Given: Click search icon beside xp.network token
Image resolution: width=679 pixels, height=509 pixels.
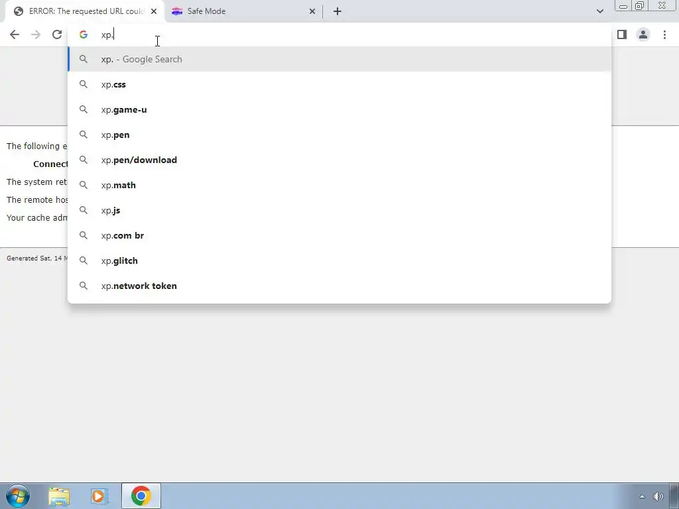Looking at the screenshot, I should pyautogui.click(x=83, y=286).
